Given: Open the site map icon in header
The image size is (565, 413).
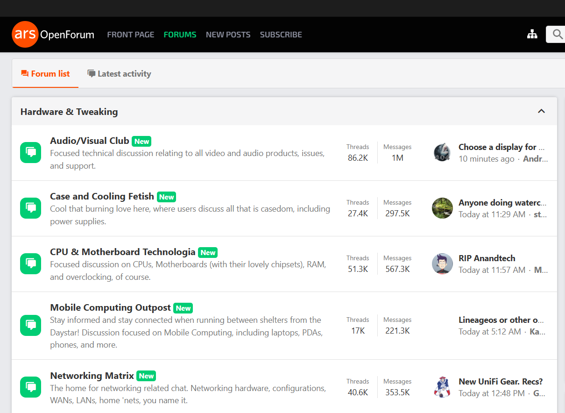Looking at the screenshot, I should 532,34.
